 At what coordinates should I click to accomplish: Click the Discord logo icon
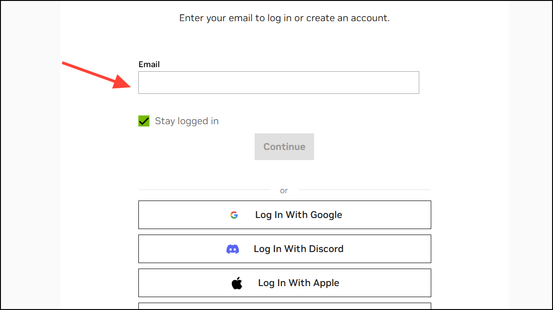point(233,249)
